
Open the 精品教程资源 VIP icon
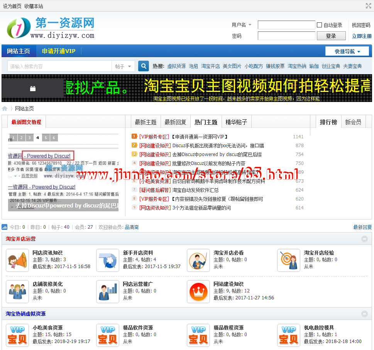click(x=198, y=335)
